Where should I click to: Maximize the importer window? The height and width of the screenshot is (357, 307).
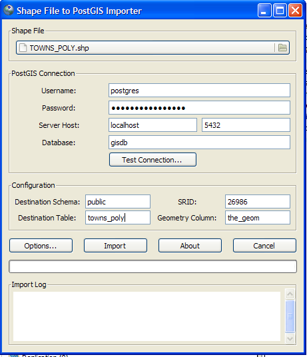280,11
